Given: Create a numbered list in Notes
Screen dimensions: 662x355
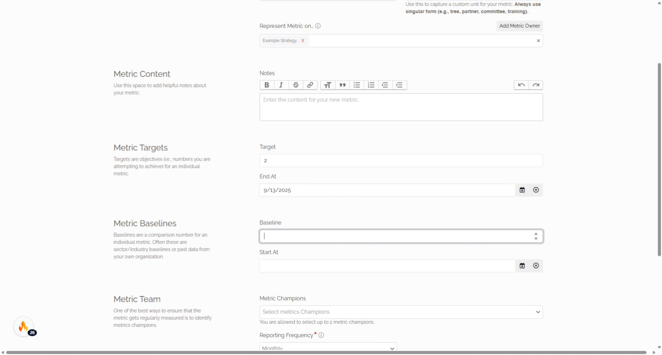Looking at the screenshot, I should coord(371,85).
